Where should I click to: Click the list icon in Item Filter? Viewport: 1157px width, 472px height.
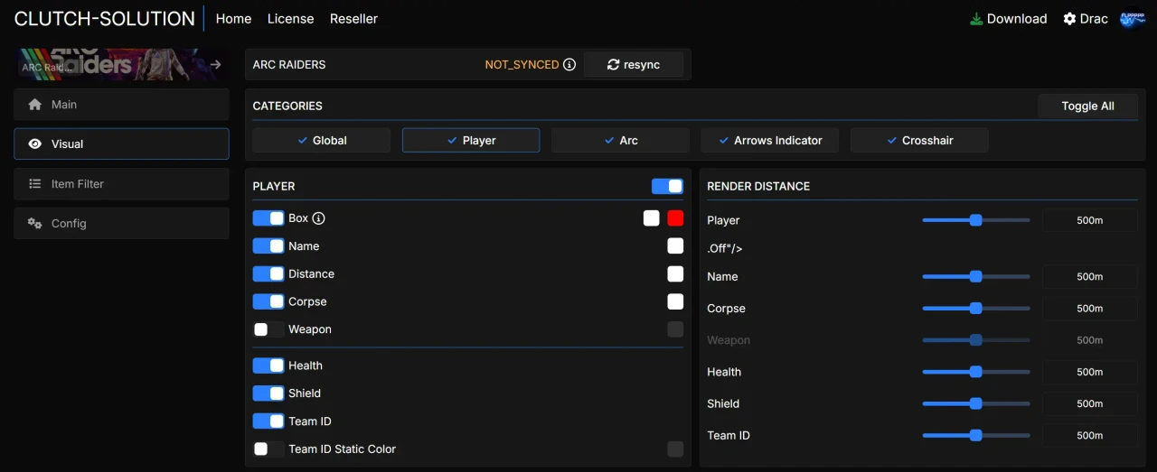[35, 184]
